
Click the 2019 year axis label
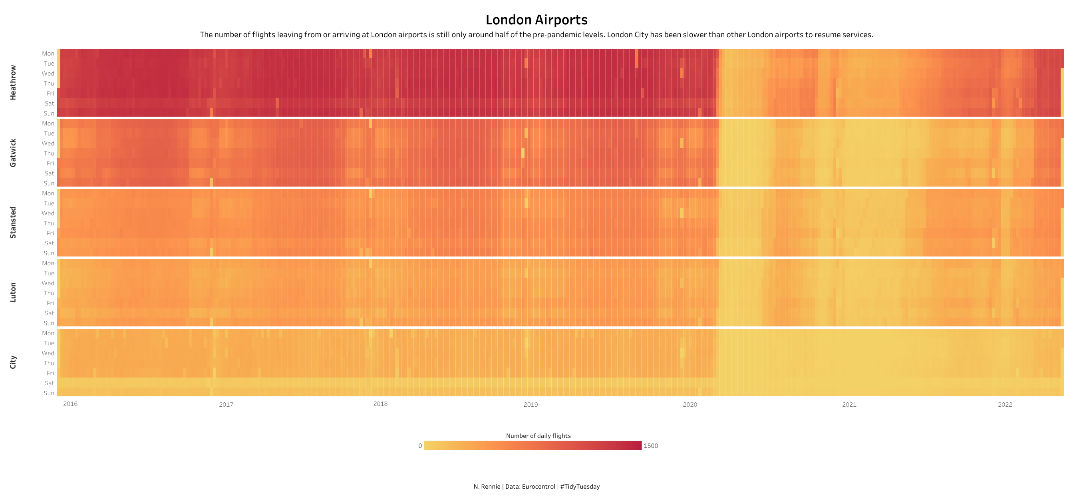click(531, 404)
